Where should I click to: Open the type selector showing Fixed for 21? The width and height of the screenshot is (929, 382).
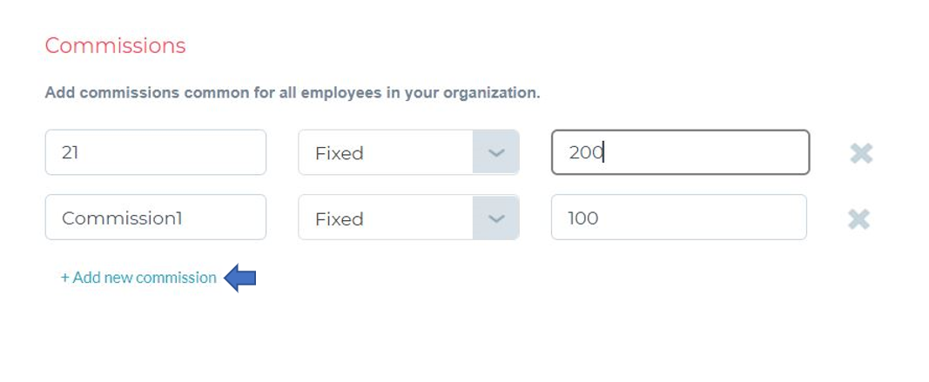[x=408, y=152]
